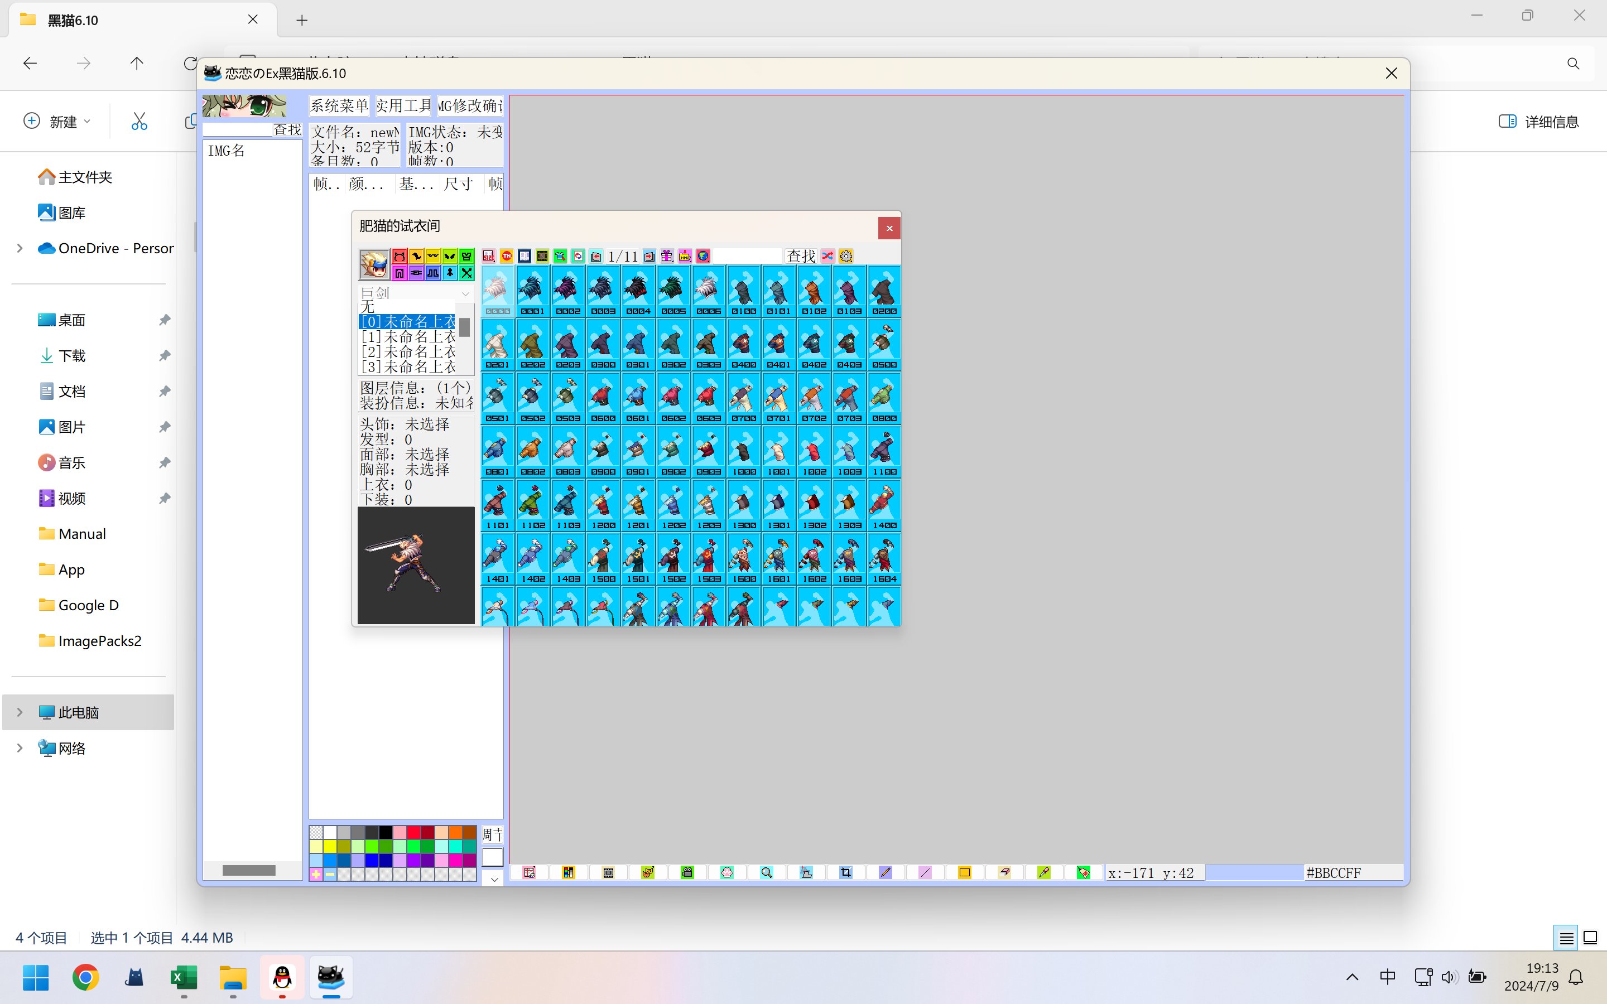Expand 网络 in Explorer sidebar
Image resolution: width=1607 pixels, height=1004 pixels.
20,749
